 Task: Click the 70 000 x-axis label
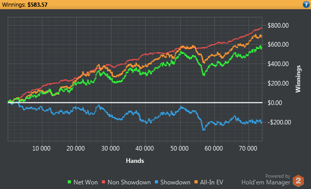(248, 149)
